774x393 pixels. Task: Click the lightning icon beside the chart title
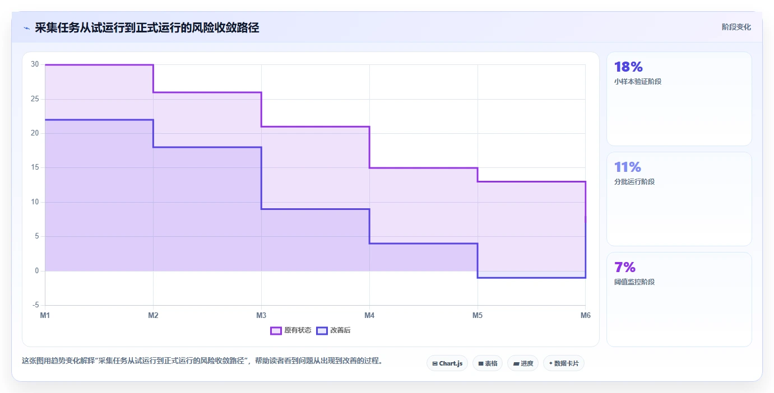coord(26,28)
